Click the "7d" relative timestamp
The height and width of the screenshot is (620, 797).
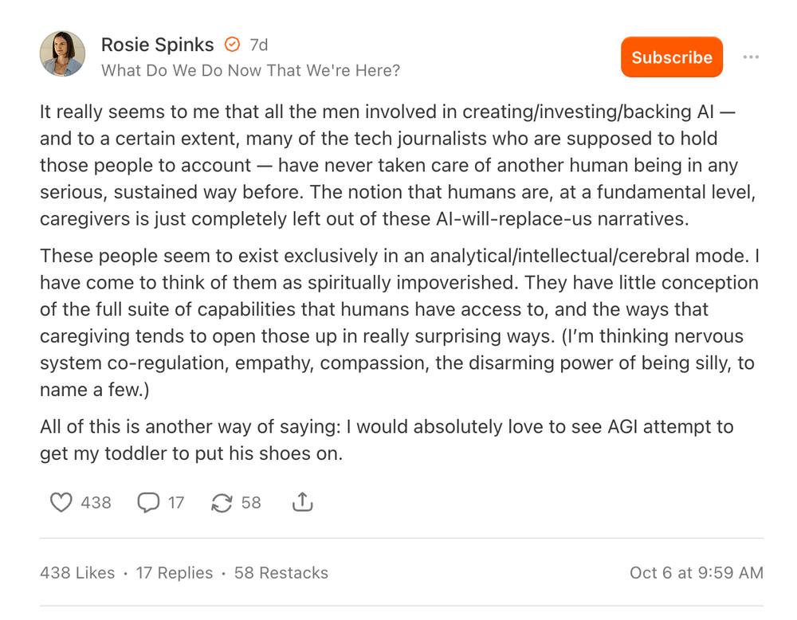coord(259,45)
